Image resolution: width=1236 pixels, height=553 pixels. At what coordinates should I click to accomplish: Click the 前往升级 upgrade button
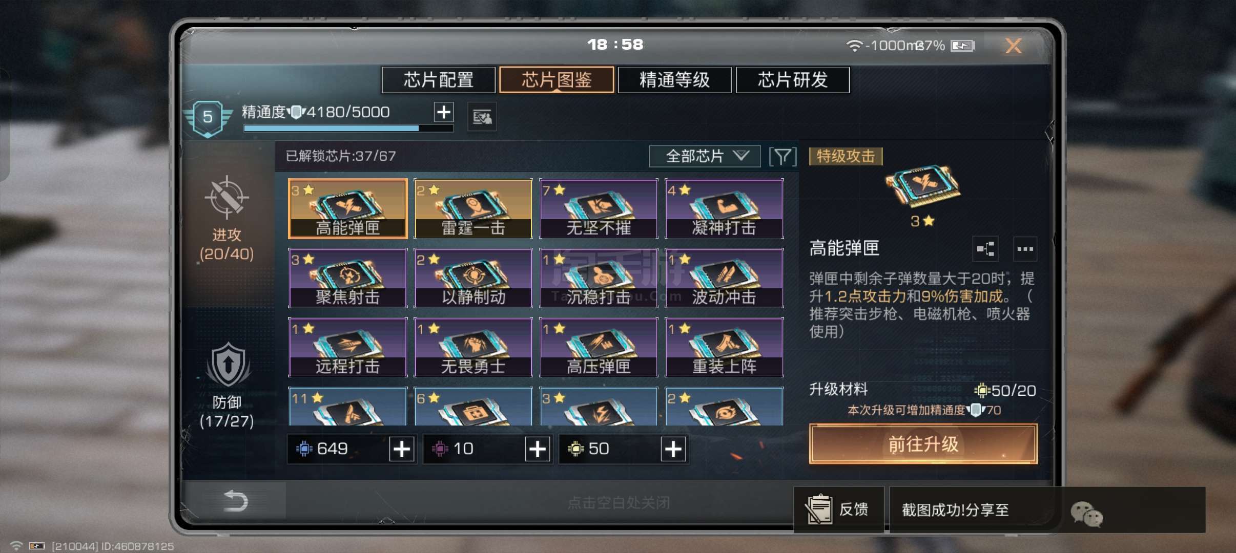(x=923, y=444)
